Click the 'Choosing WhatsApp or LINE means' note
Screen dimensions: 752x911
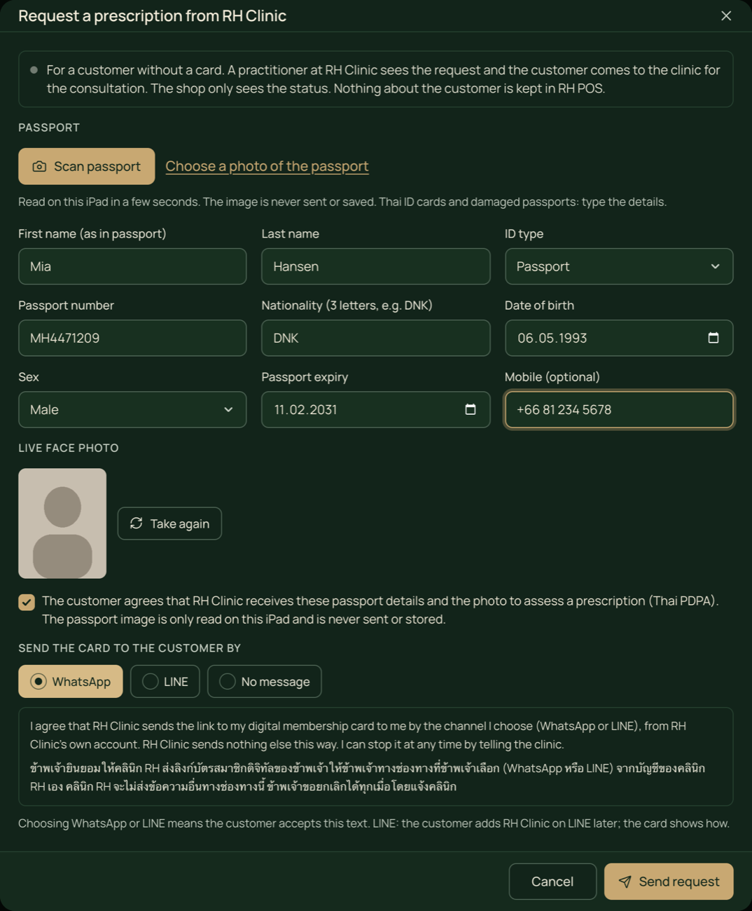tap(374, 823)
